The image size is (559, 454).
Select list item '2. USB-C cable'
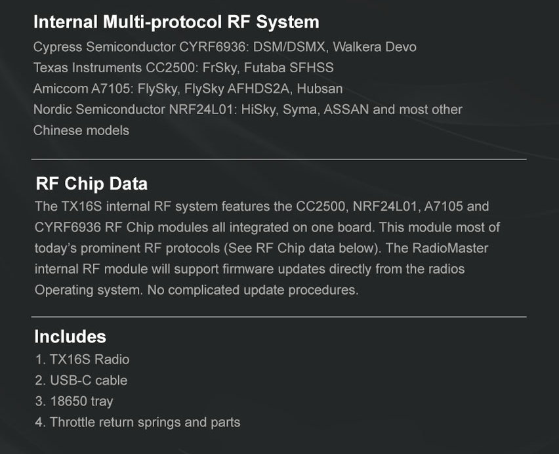[81, 381]
